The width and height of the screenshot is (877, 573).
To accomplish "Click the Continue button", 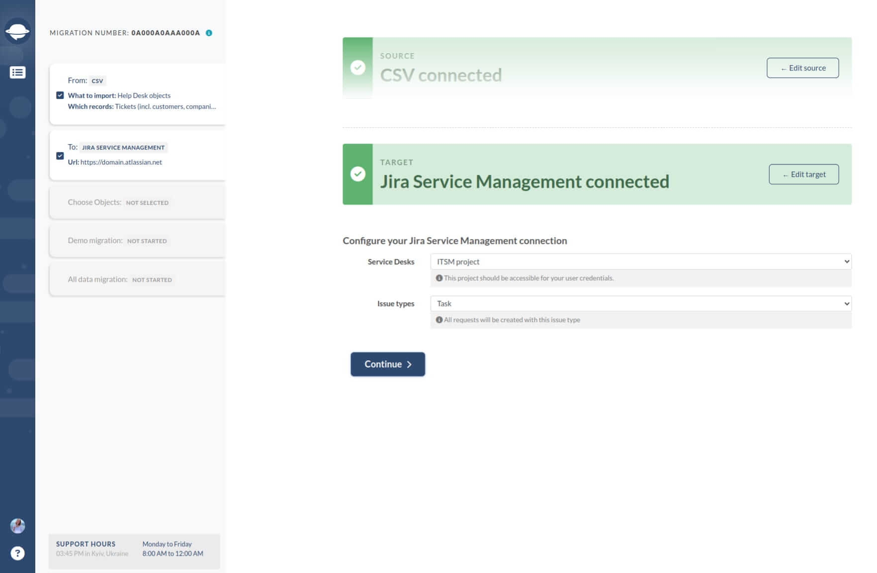I will click(388, 364).
